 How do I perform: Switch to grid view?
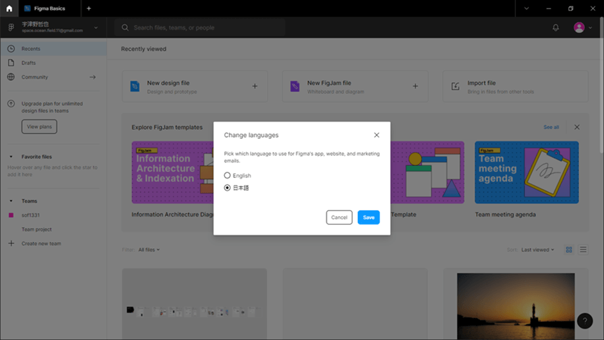pos(569,249)
